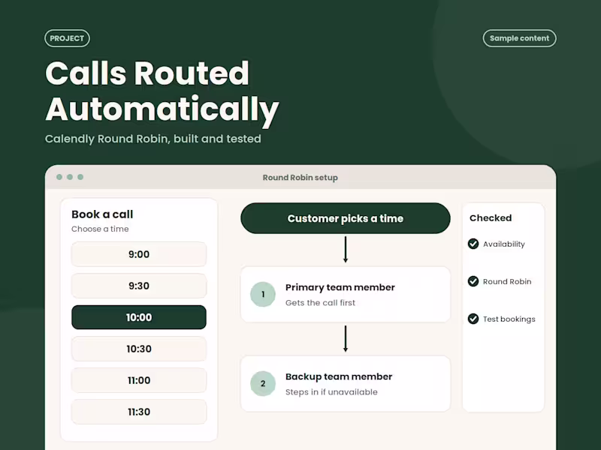Screen dimensions: 601x450
Task: Click the Steps in if unavailable text
Action: tap(331, 391)
